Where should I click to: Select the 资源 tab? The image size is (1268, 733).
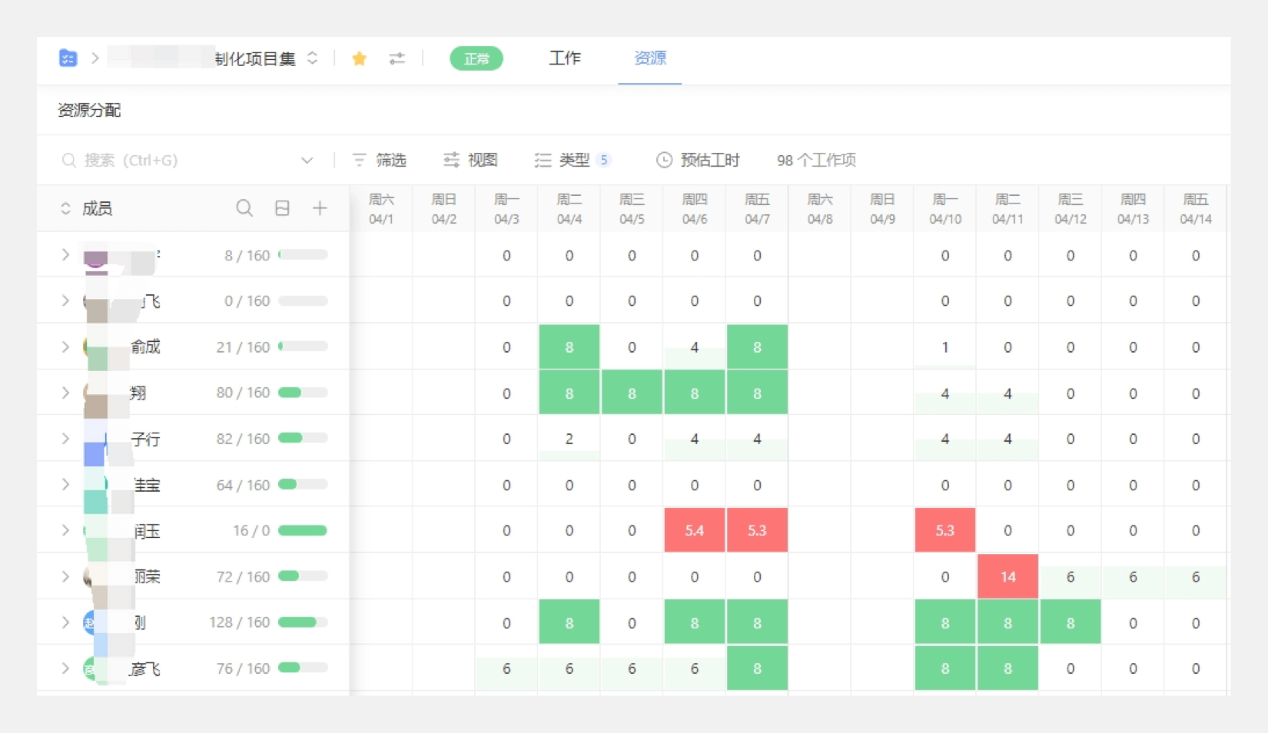point(649,58)
